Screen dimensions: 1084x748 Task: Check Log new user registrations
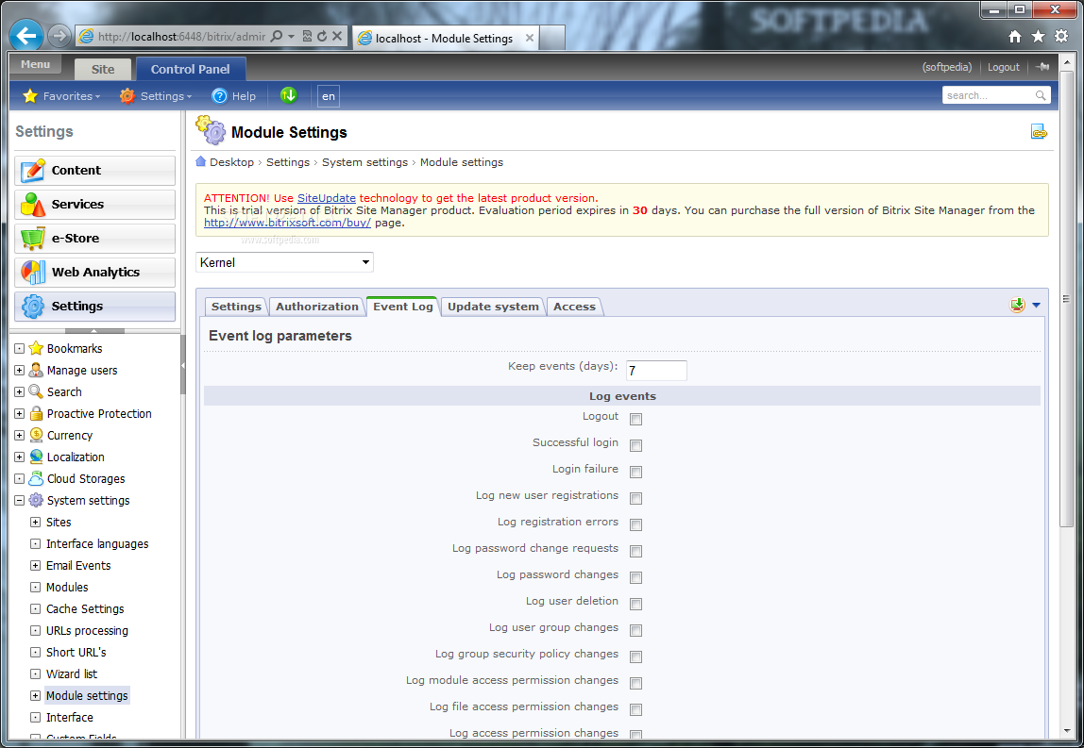(x=636, y=498)
